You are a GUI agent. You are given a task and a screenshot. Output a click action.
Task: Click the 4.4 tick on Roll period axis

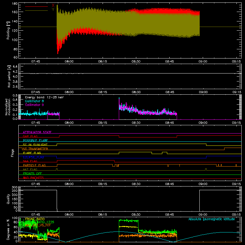15,66
